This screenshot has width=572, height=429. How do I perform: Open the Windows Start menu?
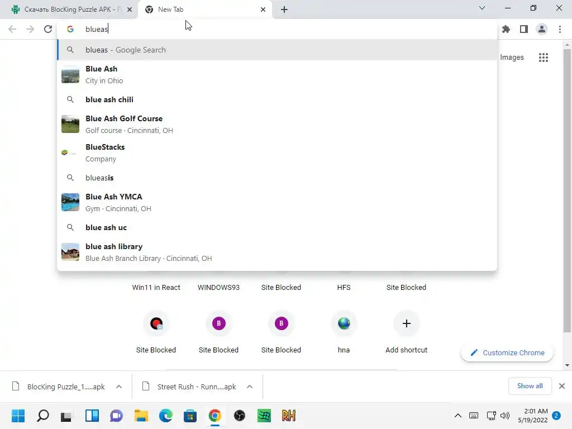click(x=18, y=416)
